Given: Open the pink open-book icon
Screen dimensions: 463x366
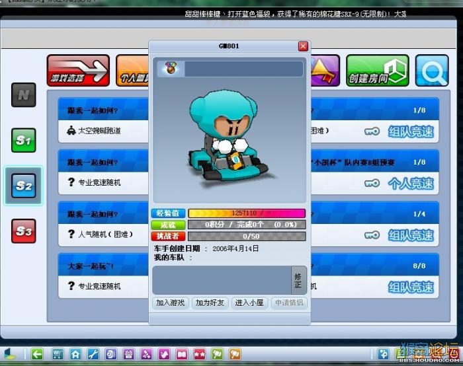Looking at the screenshot, I should click(182, 354).
